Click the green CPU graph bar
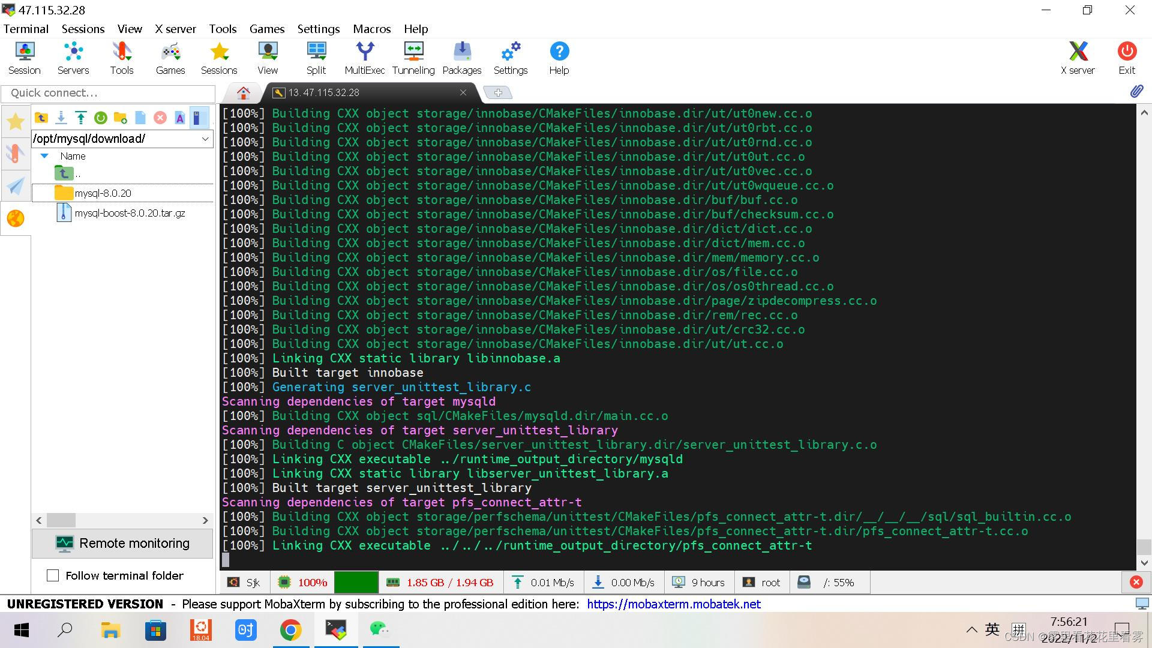This screenshot has height=648, width=1152. (356, 583)
